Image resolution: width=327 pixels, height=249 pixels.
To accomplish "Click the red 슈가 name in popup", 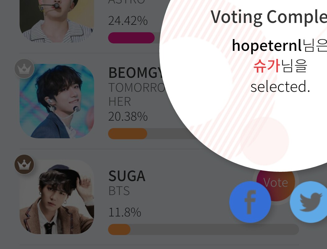I will [x=267, y=66].
